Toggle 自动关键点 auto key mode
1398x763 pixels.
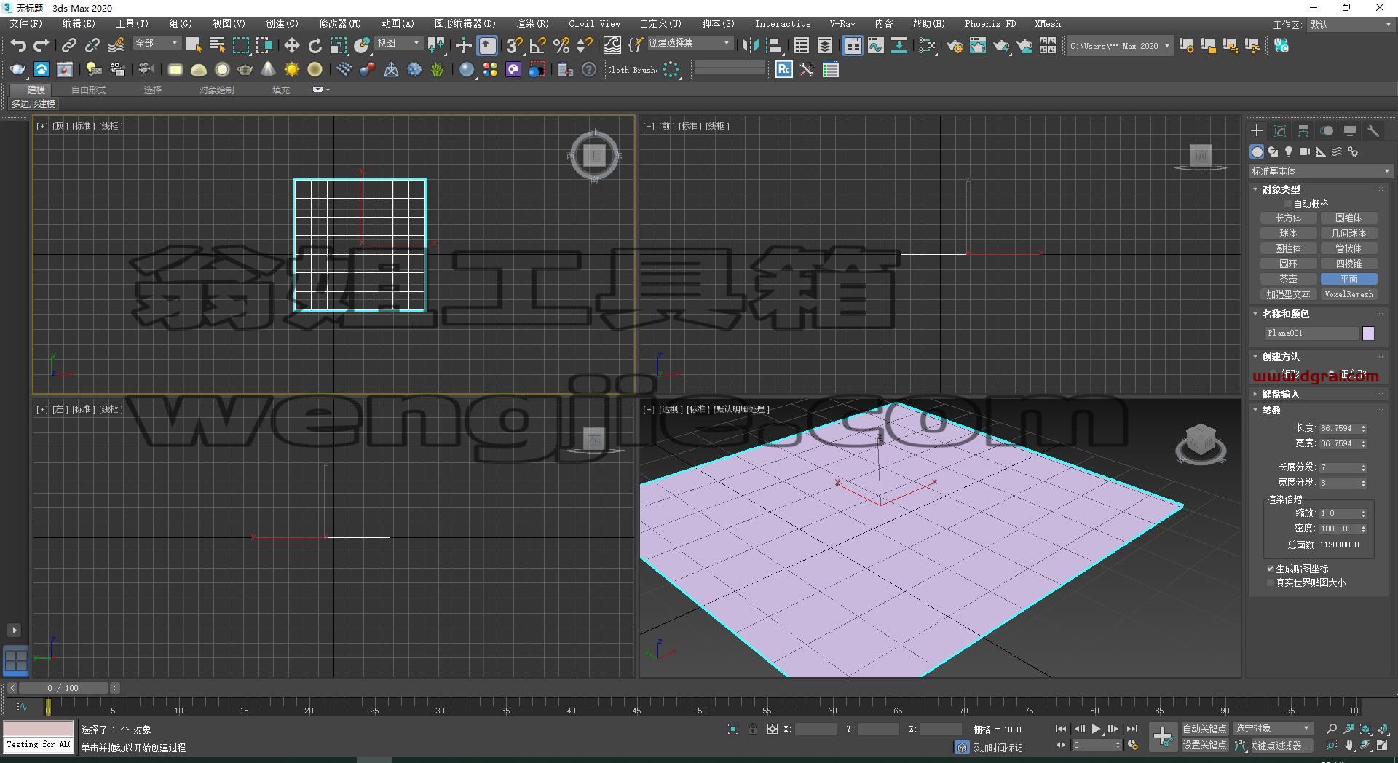(x=1204, y=729)
